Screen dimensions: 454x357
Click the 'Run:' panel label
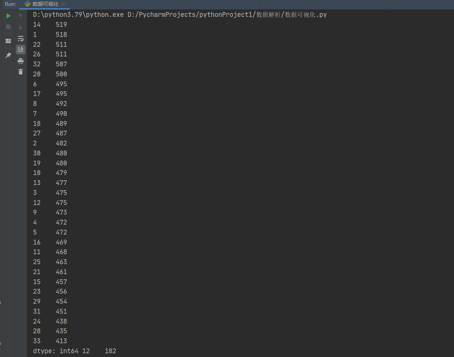(x=10, y=4)
